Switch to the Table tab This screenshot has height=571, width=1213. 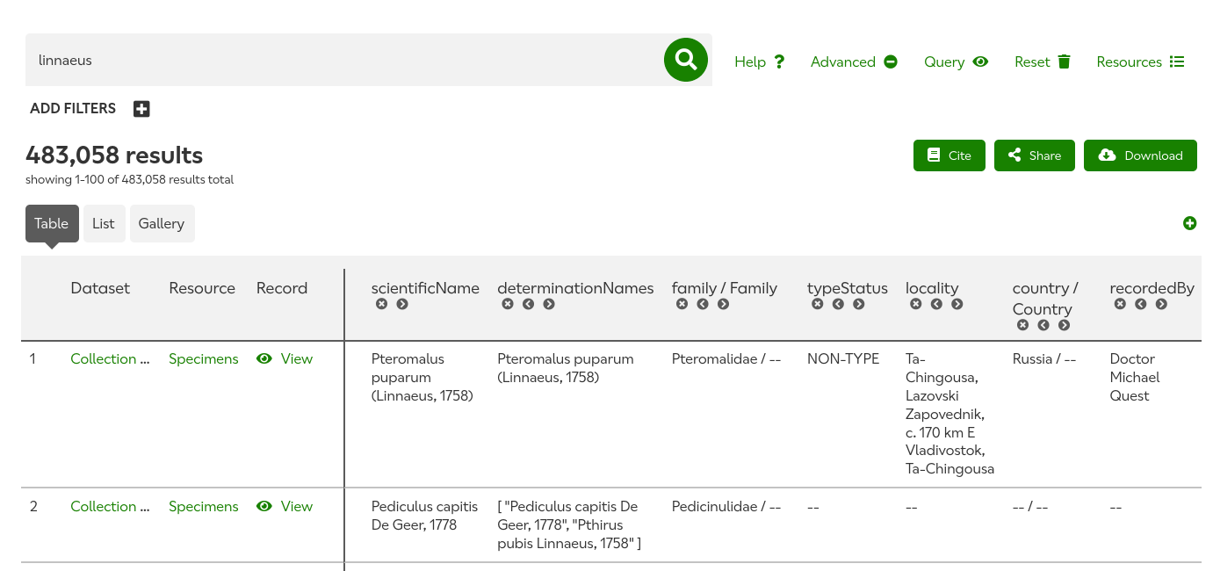52,223
